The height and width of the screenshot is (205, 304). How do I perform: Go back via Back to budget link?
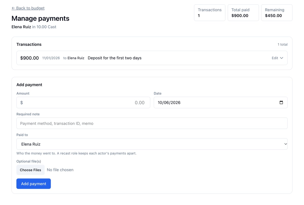tap(28, 8)
